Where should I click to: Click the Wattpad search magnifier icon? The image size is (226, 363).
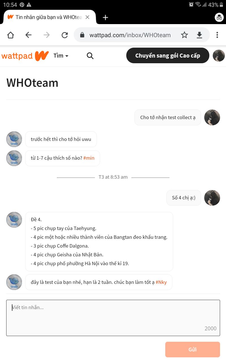[x=90, y=56]
